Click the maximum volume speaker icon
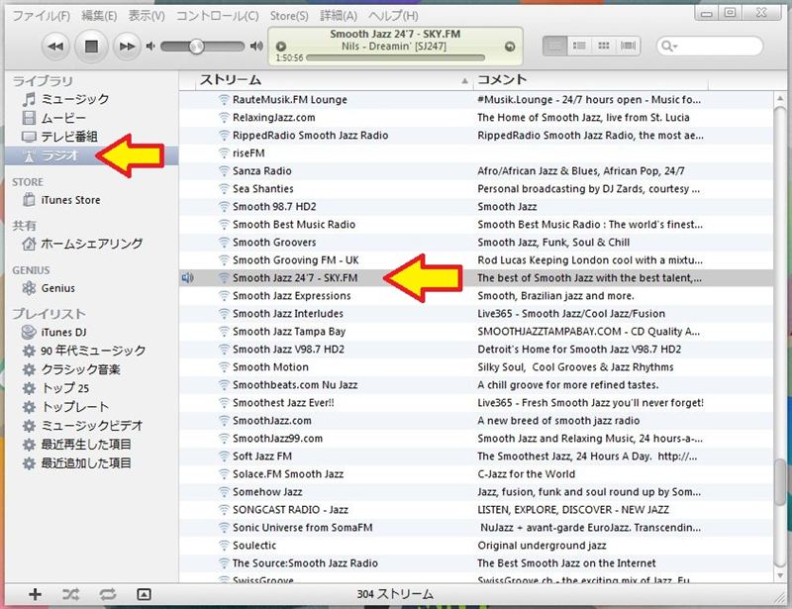This screenshot has height=609, width=792. 256,47
